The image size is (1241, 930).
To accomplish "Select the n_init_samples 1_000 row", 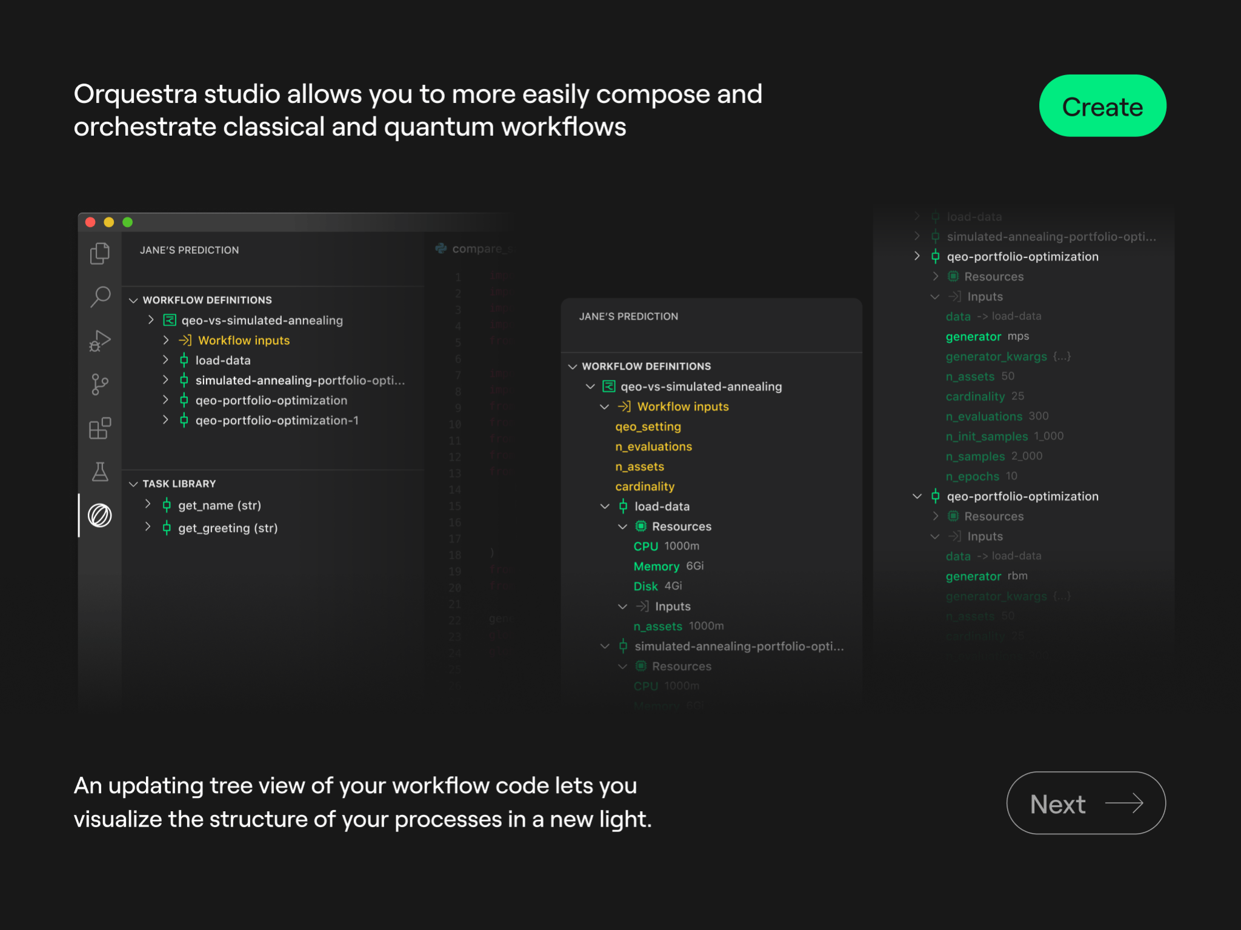I will pyautogui.click(x=1004, y=436).
